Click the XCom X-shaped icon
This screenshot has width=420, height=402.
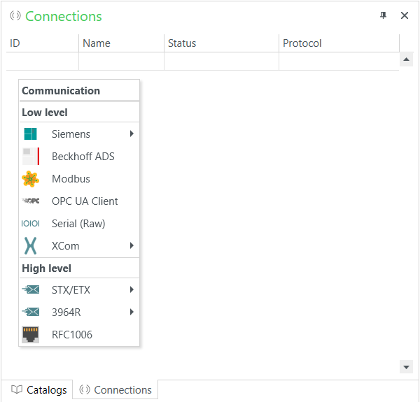(x=30, y=246)
